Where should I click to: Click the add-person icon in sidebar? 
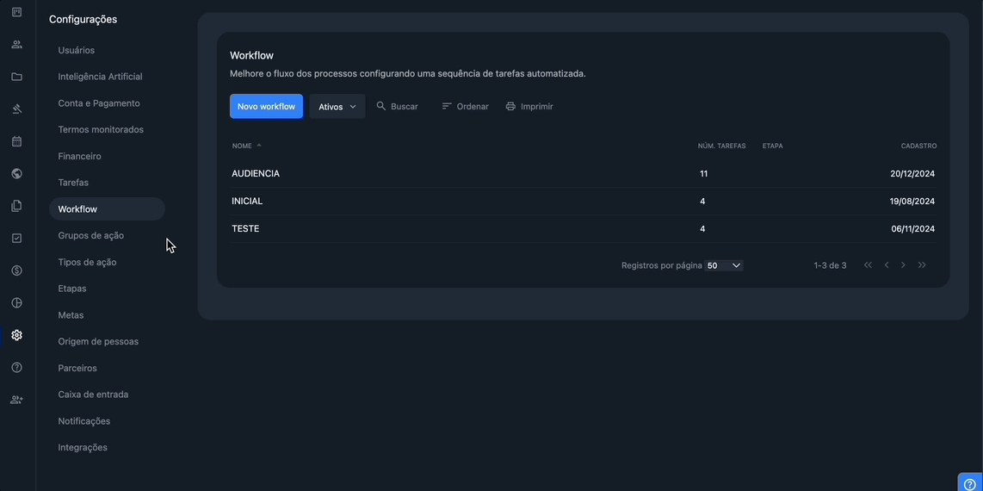(17, 400)
